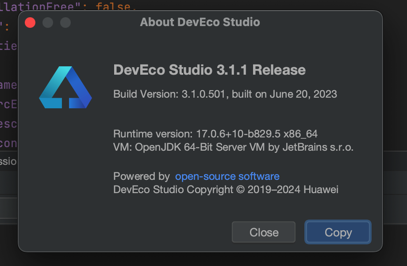Click the DevEco Studio logo icon

click(65, 87)
